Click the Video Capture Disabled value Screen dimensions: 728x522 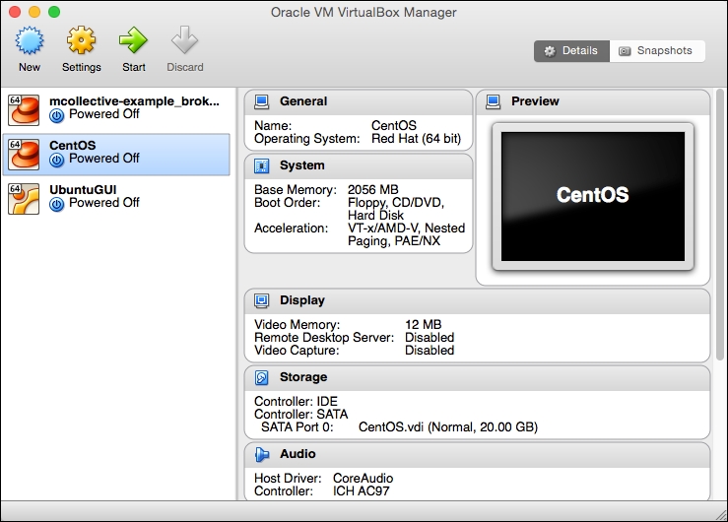430,351
